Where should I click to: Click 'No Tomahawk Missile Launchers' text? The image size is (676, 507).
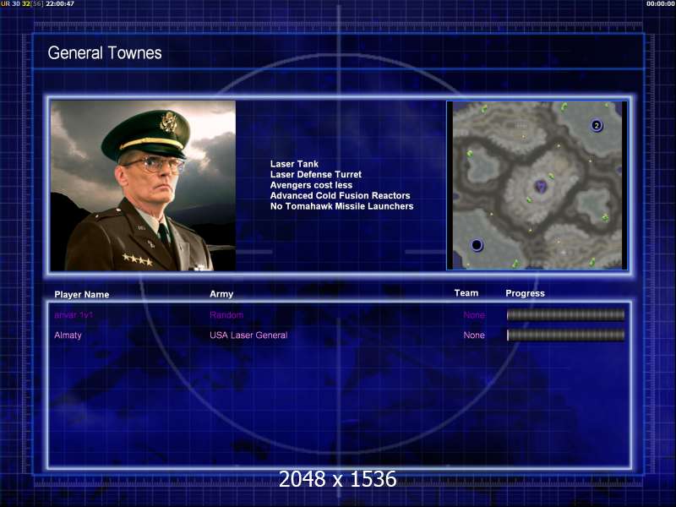[342, 206]
